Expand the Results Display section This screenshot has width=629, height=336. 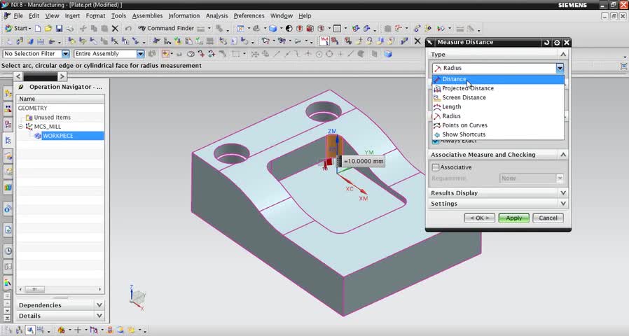pos(562,192)
